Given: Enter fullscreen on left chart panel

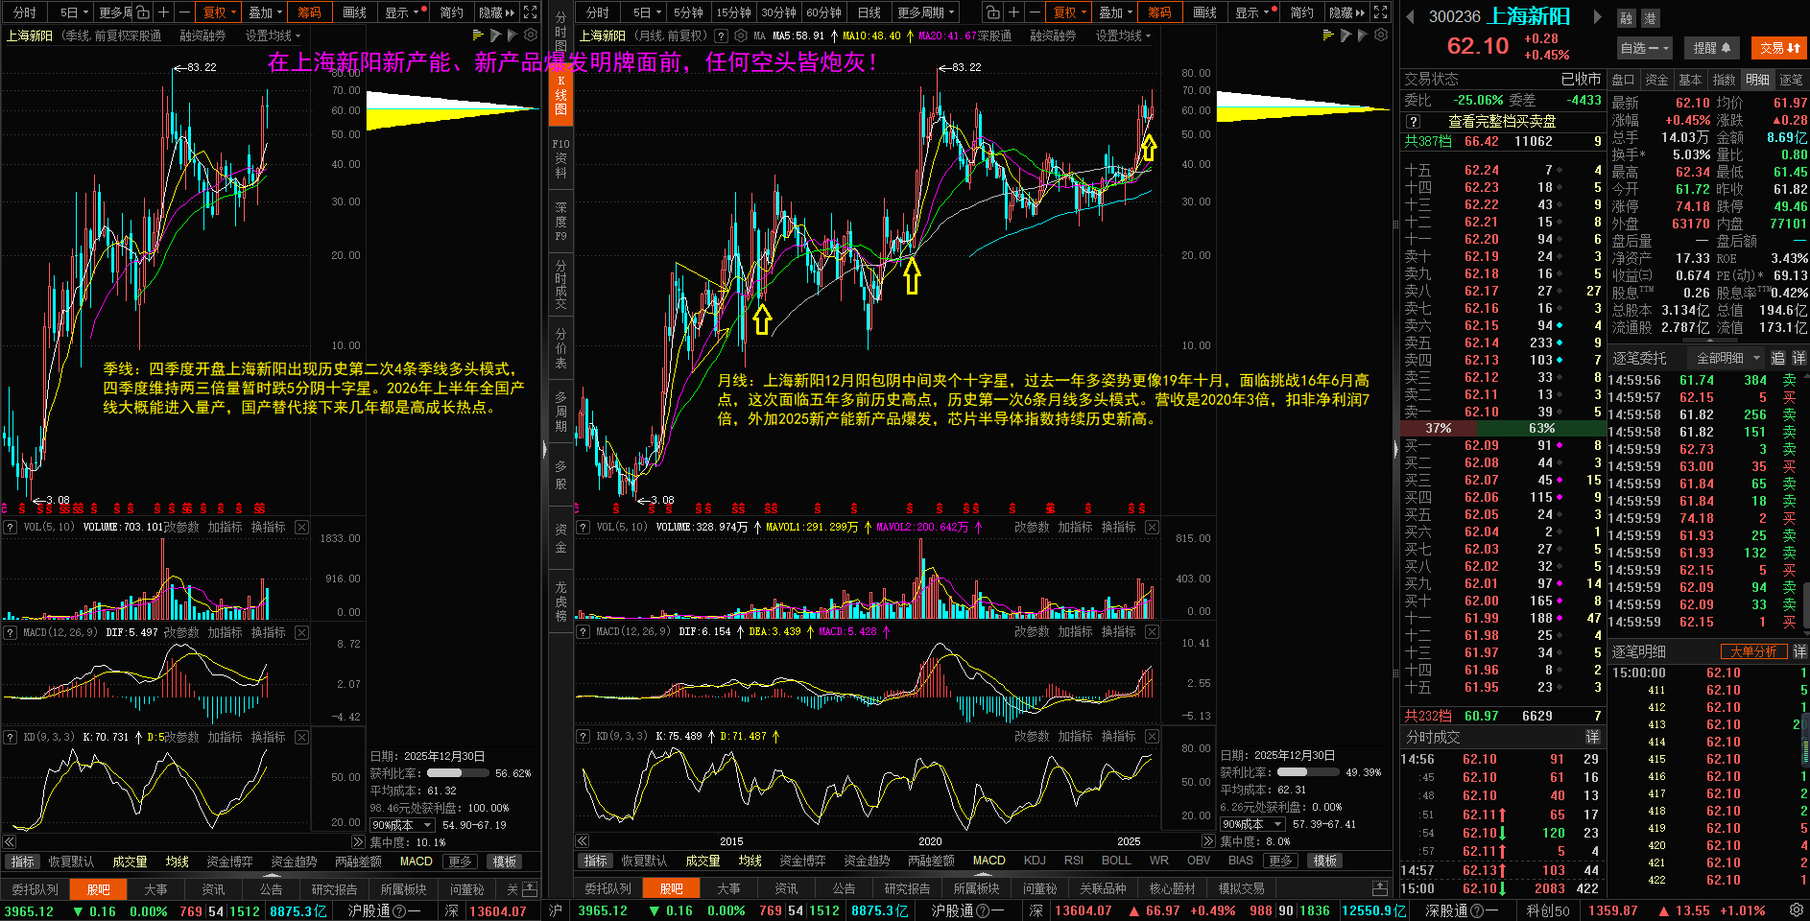Looking at the screenshot, I should [x=530, y=12].
